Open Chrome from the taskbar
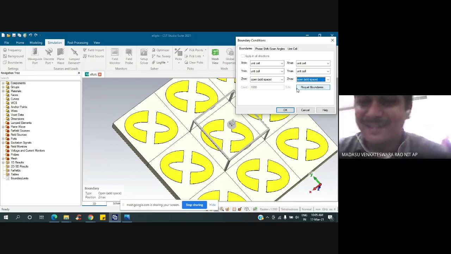The image size is (451, 254). (91, 217)
